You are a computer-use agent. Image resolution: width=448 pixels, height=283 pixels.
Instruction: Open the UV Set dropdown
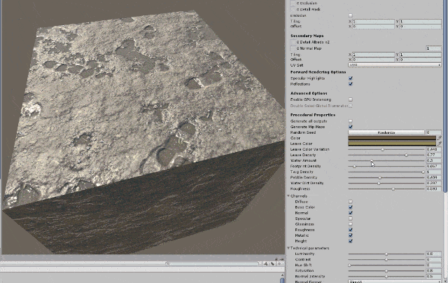395,65
